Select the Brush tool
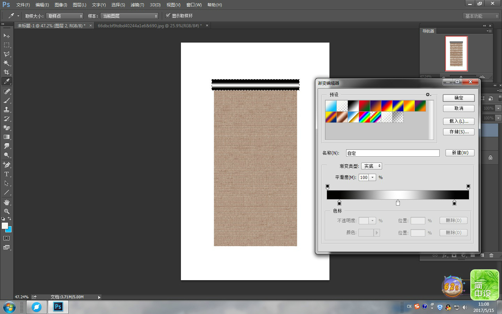This screenshot has width=502, height=314. click(x=7, y=100)
